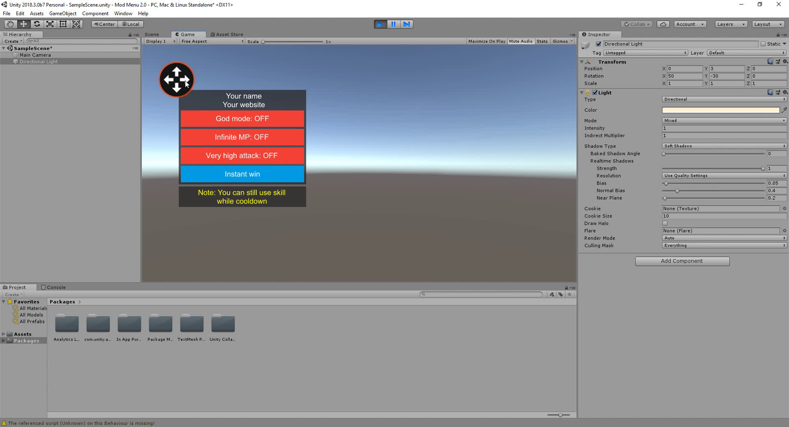Click the move arrows menu icon
This screenshot has height=427, width=789.
(x=176, y=80)
